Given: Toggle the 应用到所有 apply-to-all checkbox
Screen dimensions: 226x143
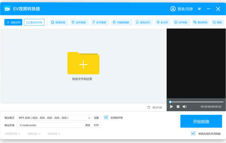Looking at the screenshot, I should (x=106, y=117).
